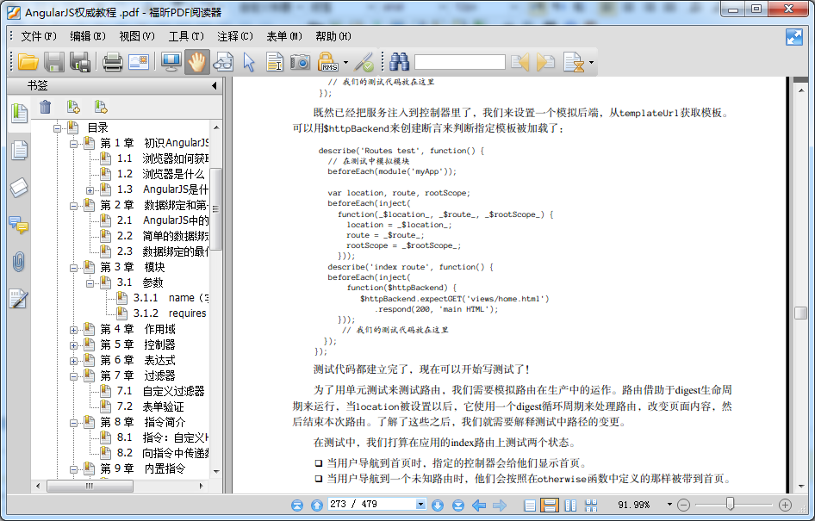Switch to continuous facing layout

click(592, 505)
